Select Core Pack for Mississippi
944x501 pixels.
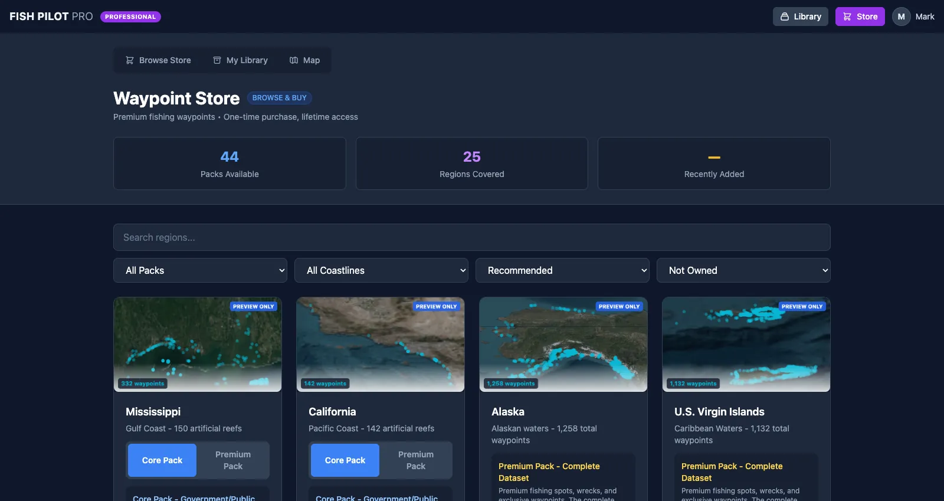click(162, 460)
